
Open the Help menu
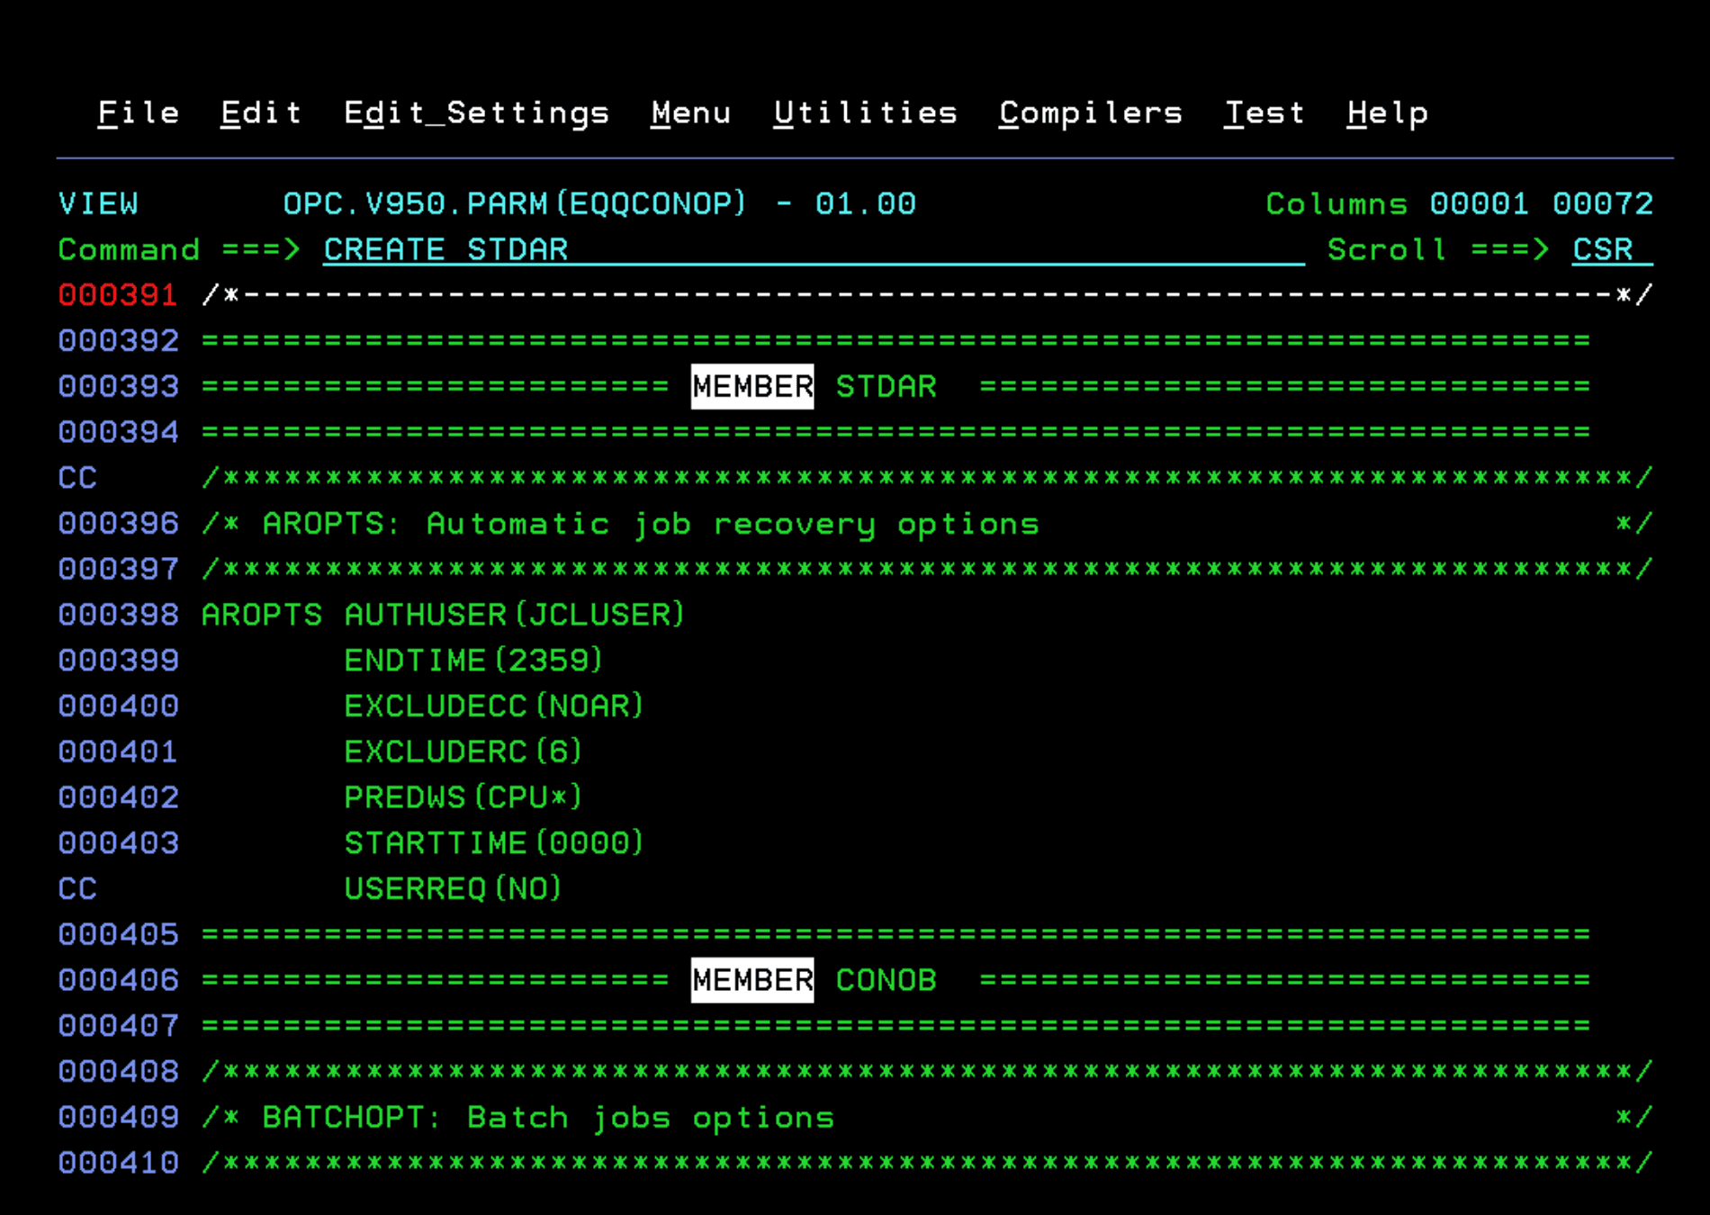(x=1387, y=112)
